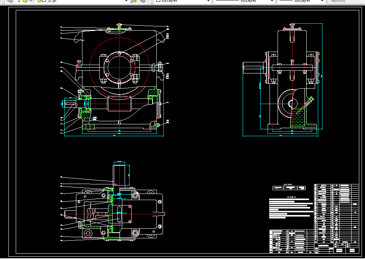Open the layer name dropdown arrow
This screenshot has height=259, width=365.
point(126,1)
